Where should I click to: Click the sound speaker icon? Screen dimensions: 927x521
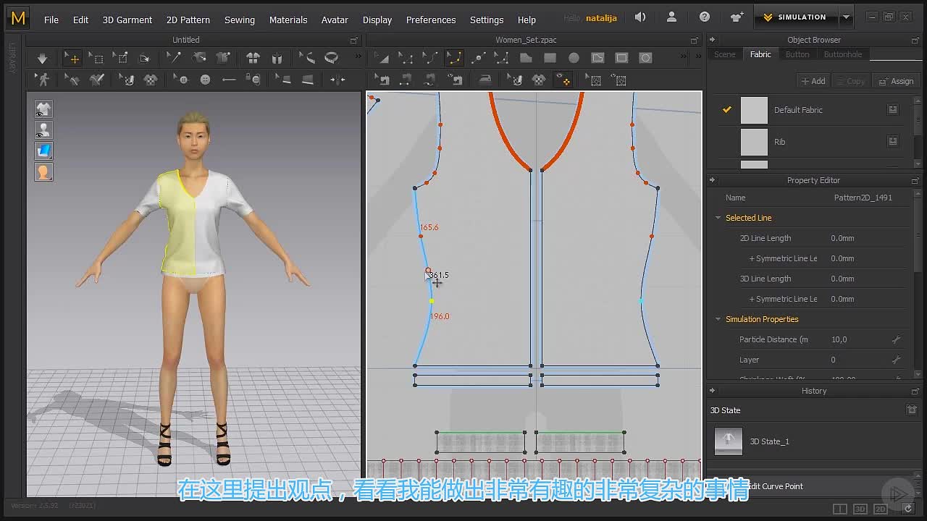(x=640, y=17)
